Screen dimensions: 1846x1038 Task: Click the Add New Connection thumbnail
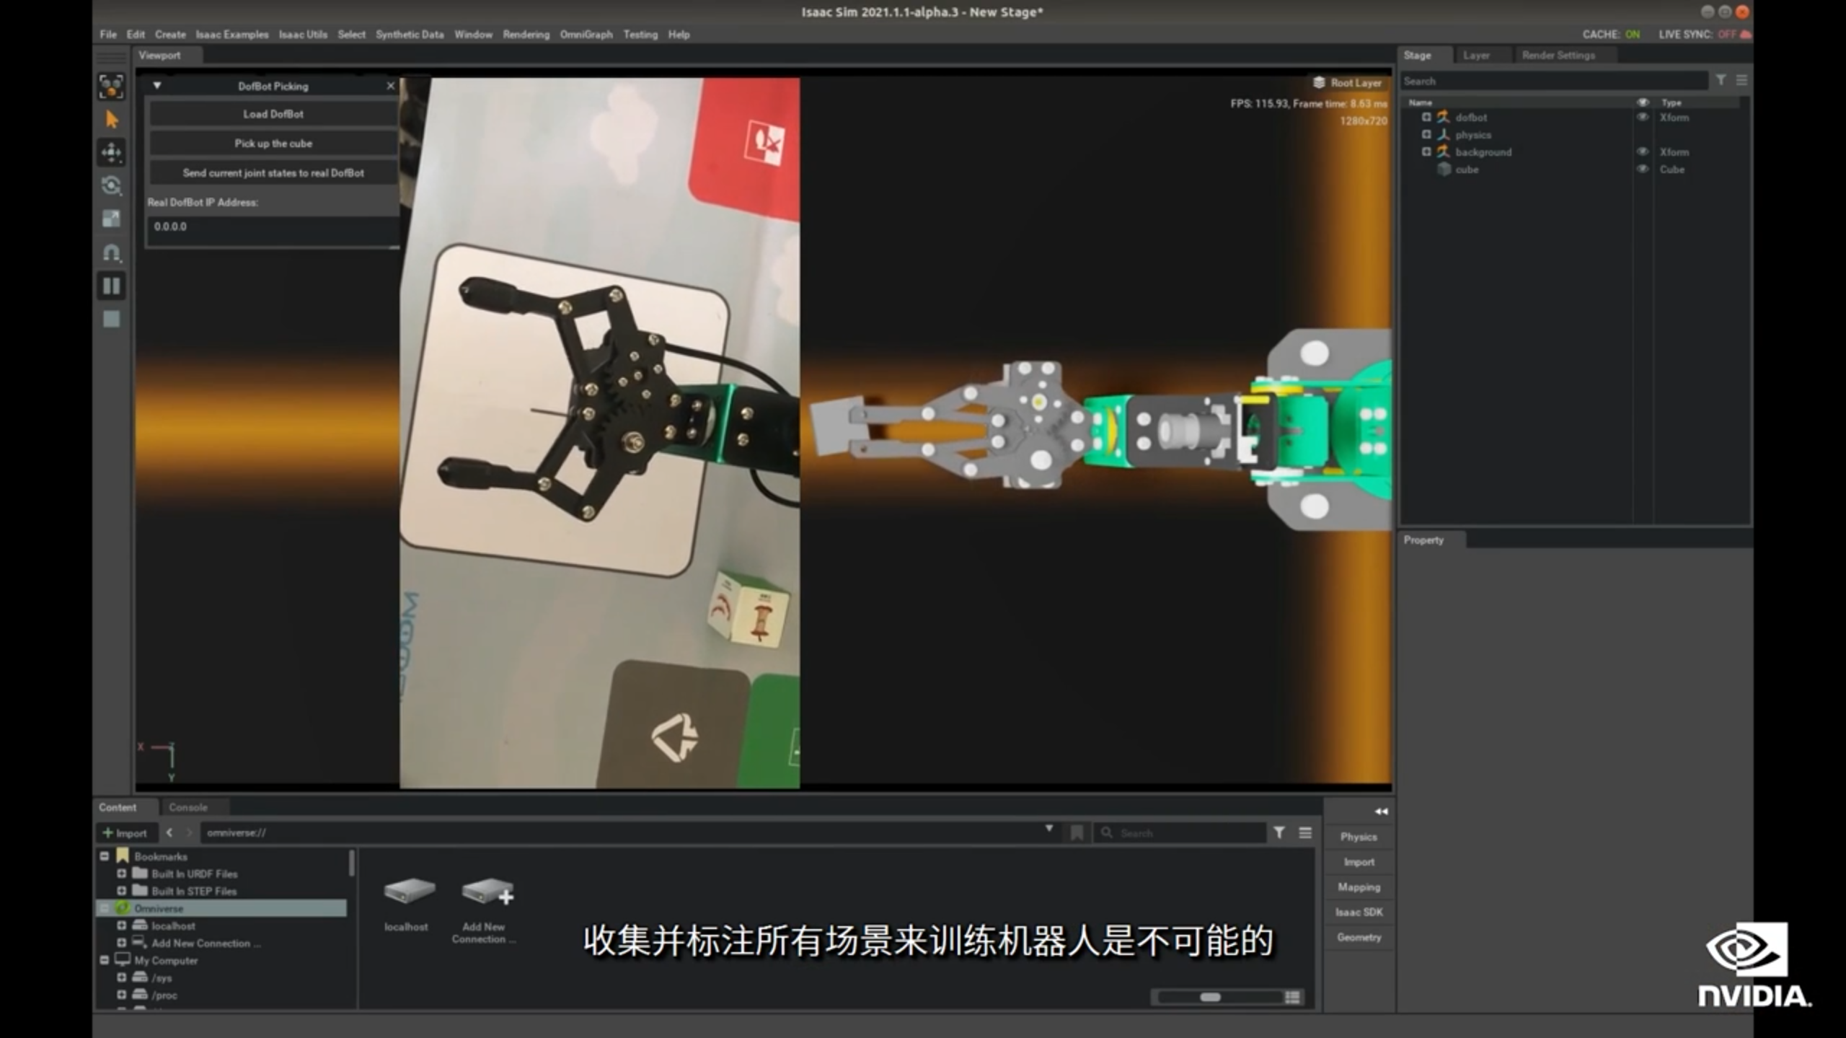(487, 892)
